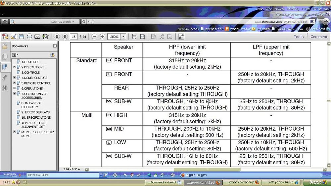Click the page number field showing 15
This screenshot has height=186, width=331.
[74, 37]
